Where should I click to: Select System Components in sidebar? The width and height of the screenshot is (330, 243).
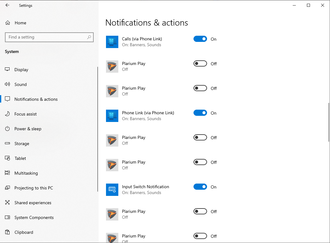click(34, 217)
